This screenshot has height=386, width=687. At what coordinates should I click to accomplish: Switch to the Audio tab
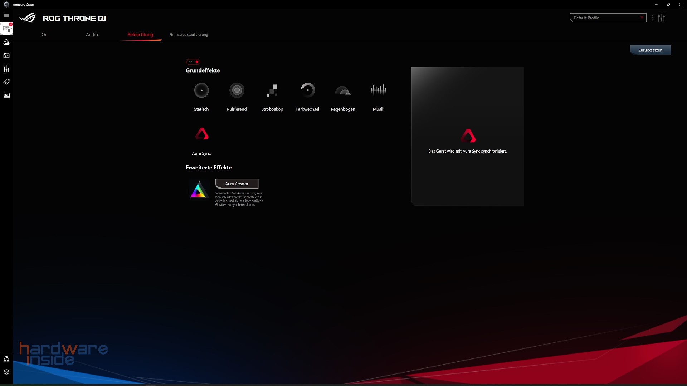pos(92,34)
